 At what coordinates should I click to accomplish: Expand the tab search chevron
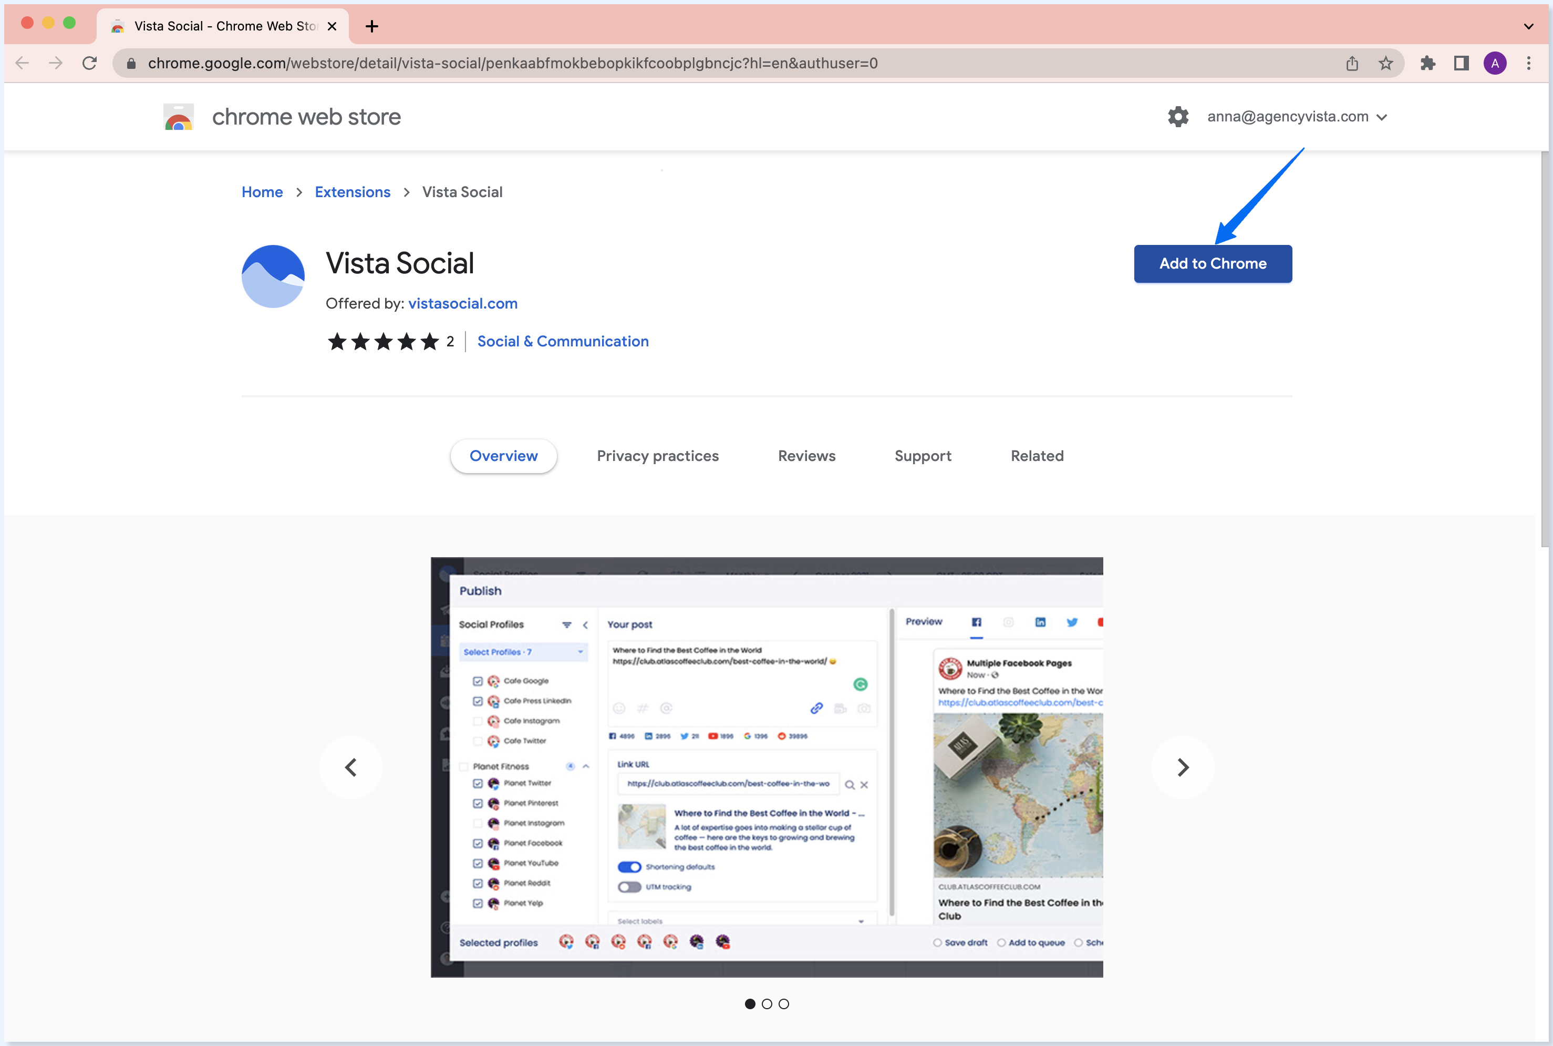pos(1528,27)
